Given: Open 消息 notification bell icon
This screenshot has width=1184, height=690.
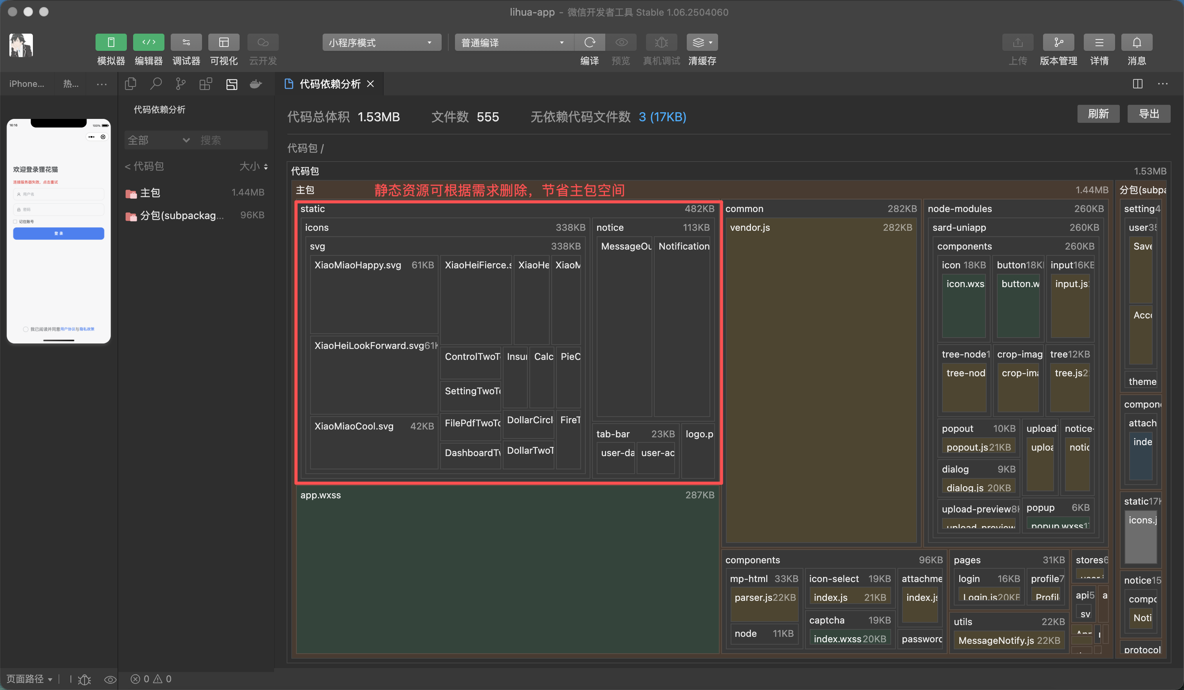Looking at the screenshot, I should [1137, 42].
